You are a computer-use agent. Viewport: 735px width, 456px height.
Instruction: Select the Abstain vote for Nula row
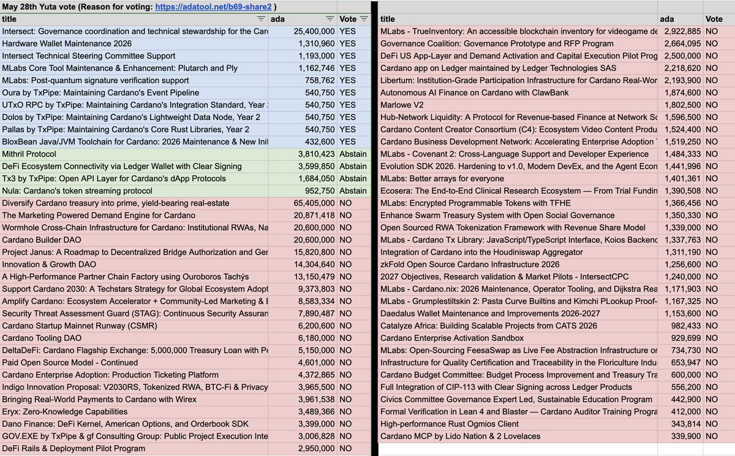[353, 191]
